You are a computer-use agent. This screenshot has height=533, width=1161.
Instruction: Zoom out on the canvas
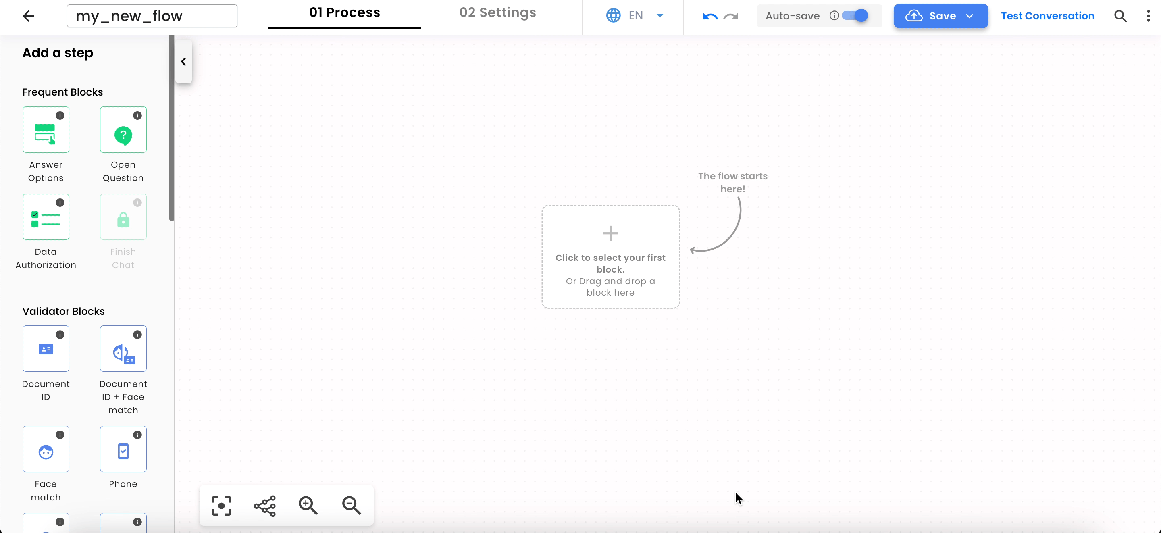click(x=351, y=506)
